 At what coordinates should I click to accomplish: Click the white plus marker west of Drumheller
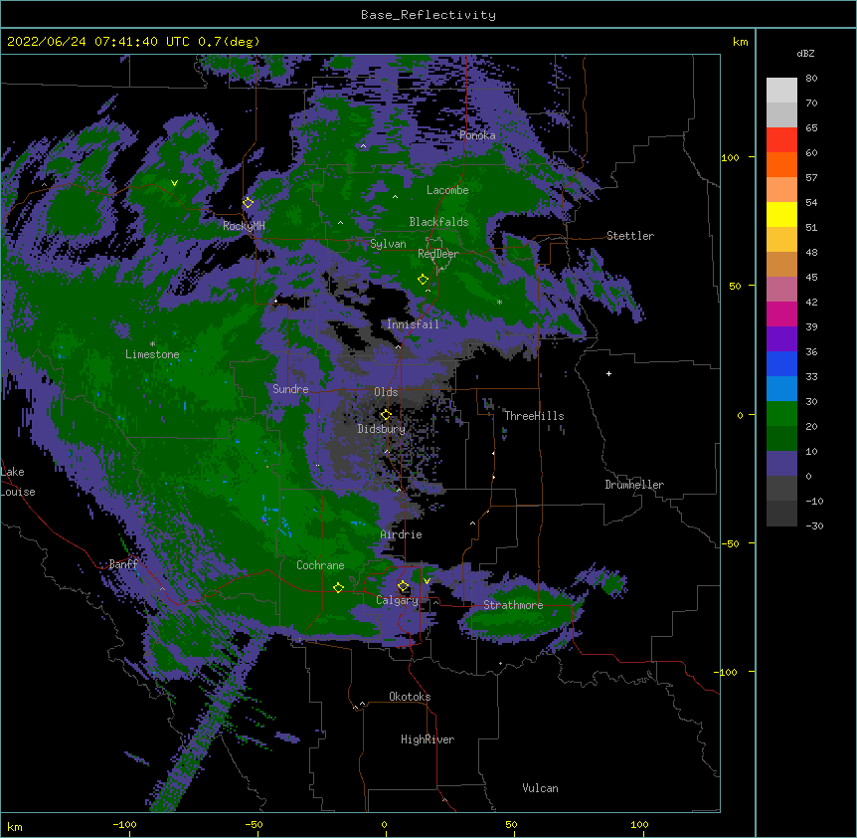(608, 373)
